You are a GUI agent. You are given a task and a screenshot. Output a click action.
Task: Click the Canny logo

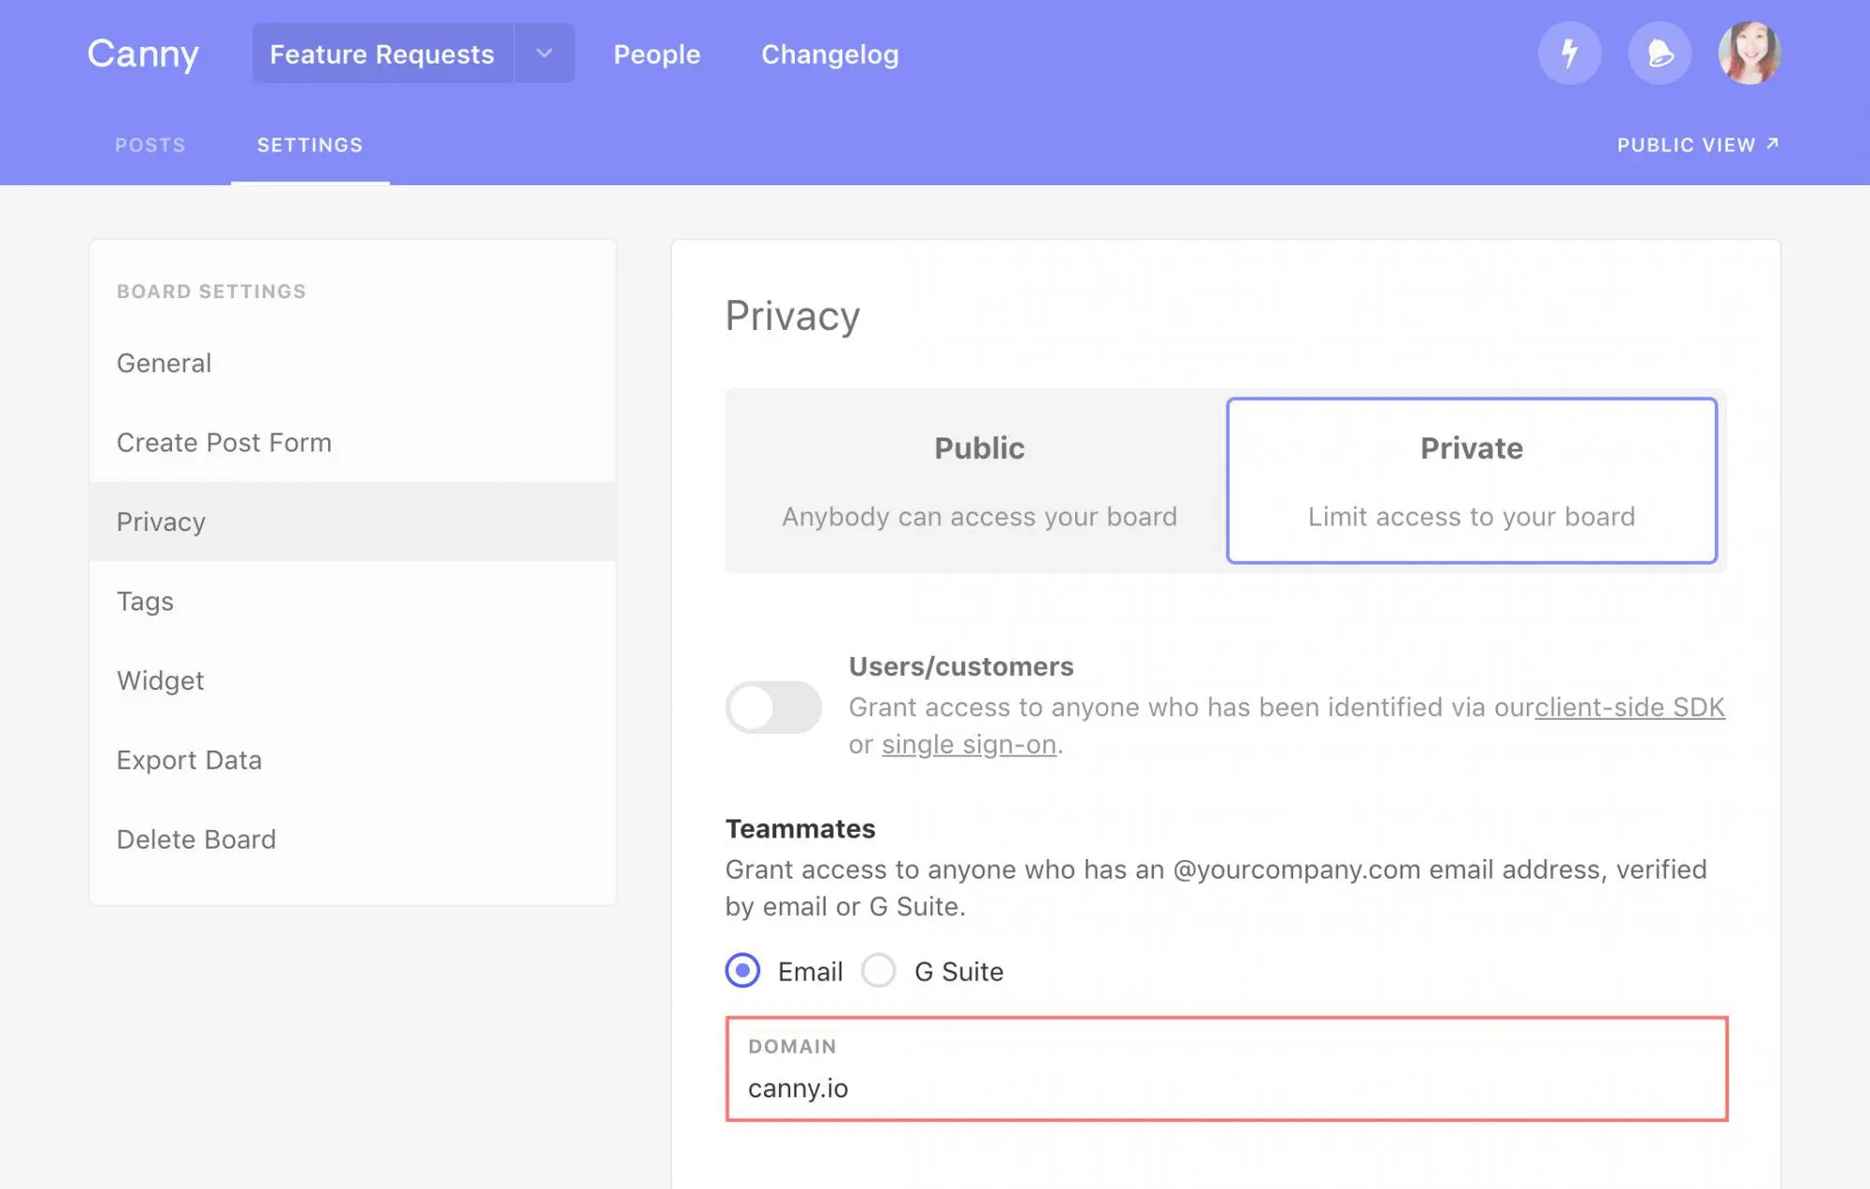[x=143, y=54]
